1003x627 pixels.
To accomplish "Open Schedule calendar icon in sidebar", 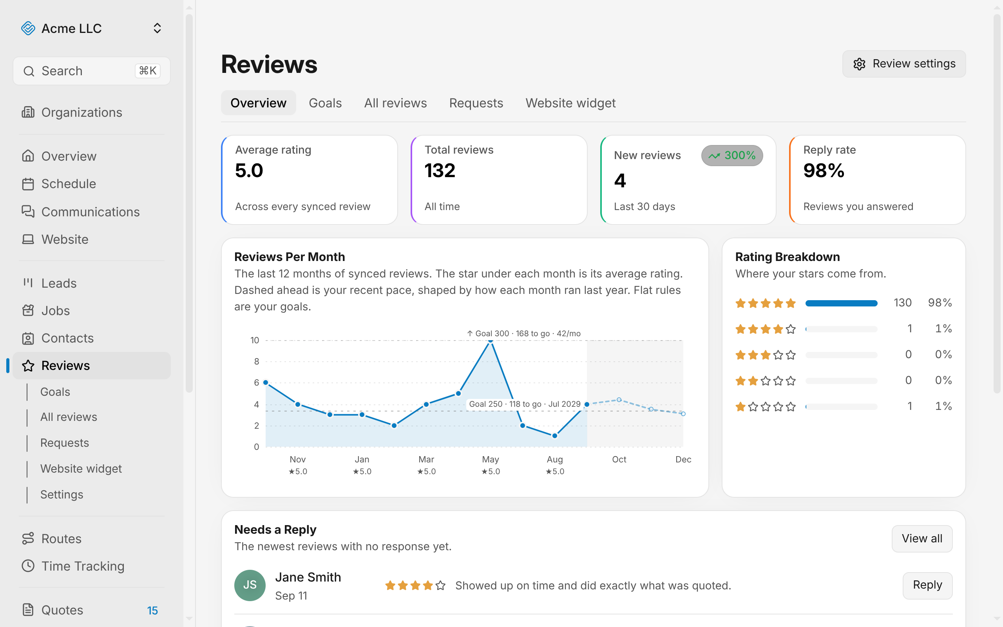I will 28,184.
